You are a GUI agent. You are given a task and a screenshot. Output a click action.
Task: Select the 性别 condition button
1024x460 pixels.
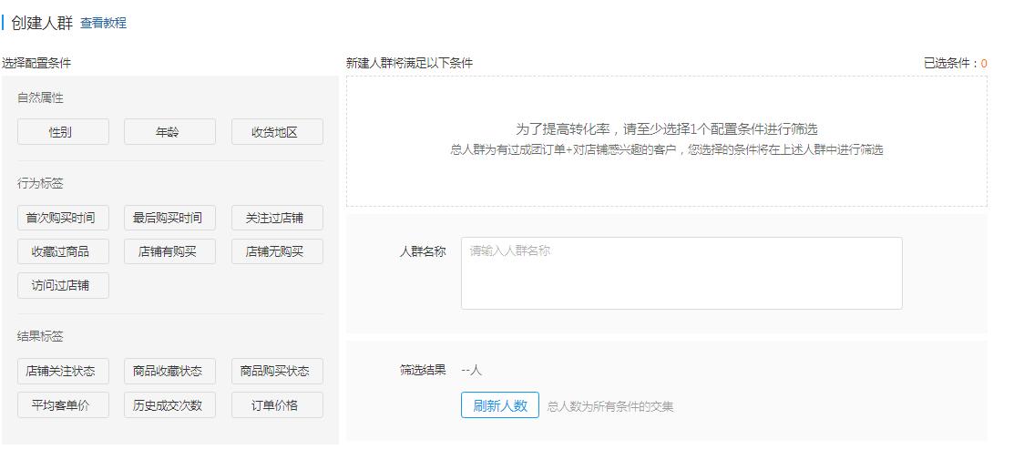(64, 132)
